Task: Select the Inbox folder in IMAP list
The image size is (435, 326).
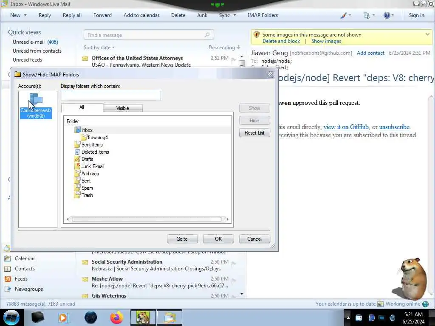Action: click(x=87, y=130)
